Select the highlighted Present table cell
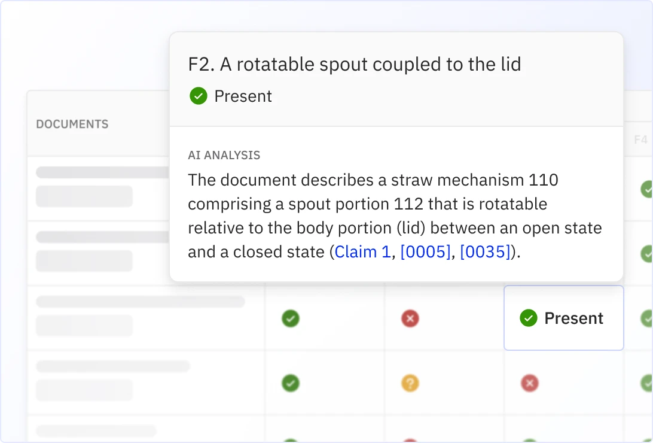This screenshot has height=443, width=653. (563, 318)
